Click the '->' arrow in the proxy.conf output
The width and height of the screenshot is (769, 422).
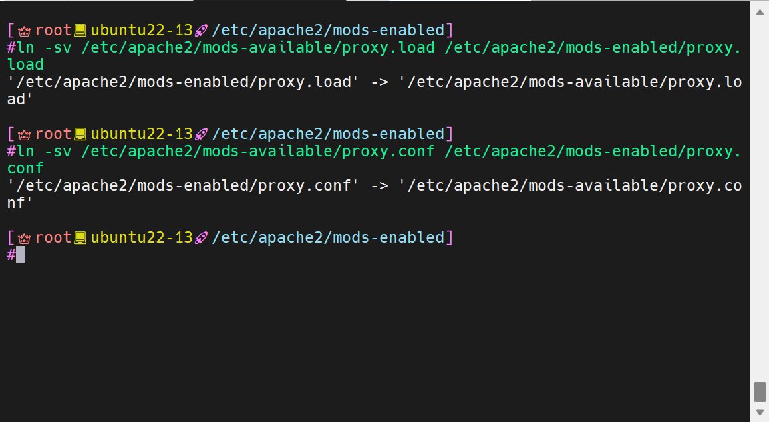379,186
